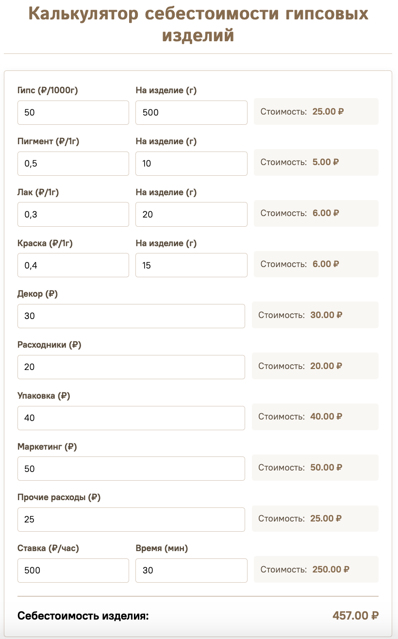Image resolution: width=398 pixels, height=639 pixels.
Task: Focus the Гипс grams per item field
Action: (x=191, y=113)
